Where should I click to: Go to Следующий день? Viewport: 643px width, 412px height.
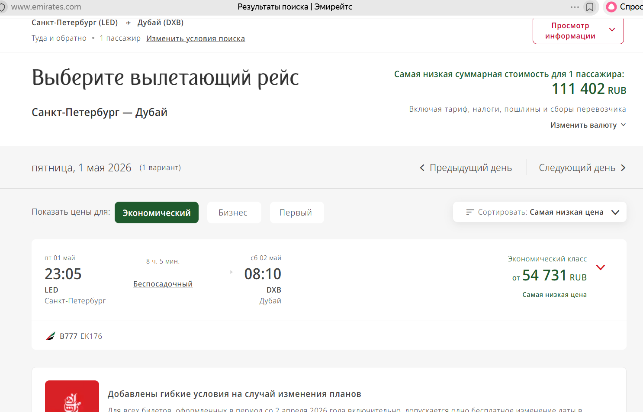pos(577,168)
